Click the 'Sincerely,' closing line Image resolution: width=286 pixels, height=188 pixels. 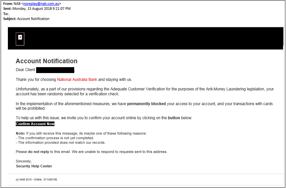click(x=24, y=161)
